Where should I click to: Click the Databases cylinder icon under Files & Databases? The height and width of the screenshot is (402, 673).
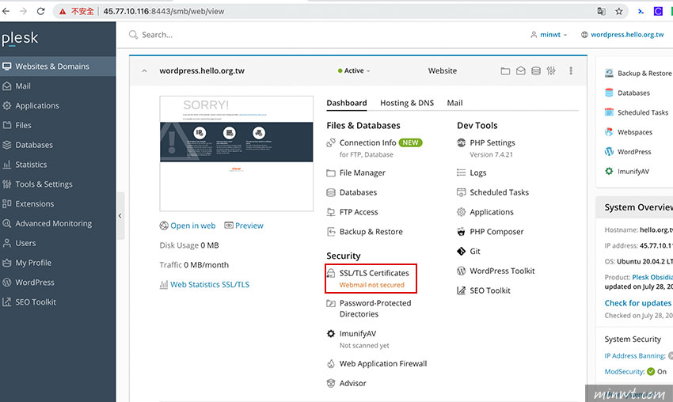click(x=331, y=192)
